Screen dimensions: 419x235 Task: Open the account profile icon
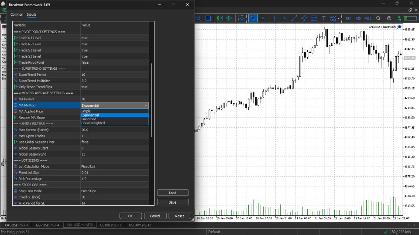click(x=389, y=18)
